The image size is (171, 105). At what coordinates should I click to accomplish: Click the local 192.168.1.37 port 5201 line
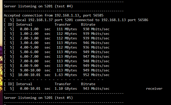pos(76,20)
